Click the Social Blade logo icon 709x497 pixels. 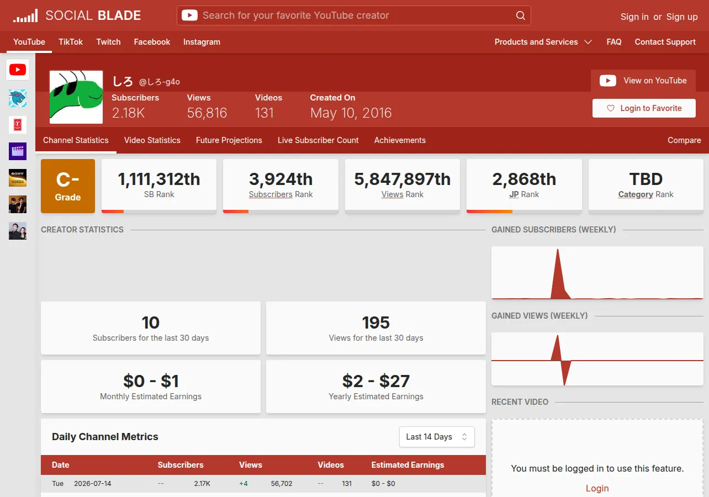[25, 15]
